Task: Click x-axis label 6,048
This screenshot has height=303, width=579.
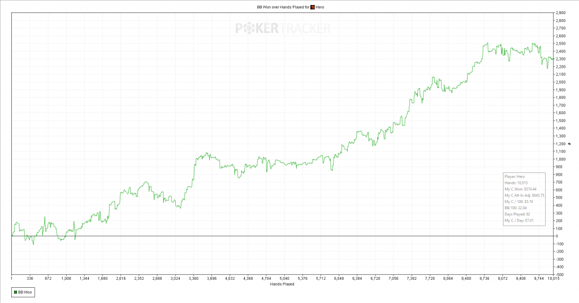Action: pyautogui.click(x=339, y=279)
